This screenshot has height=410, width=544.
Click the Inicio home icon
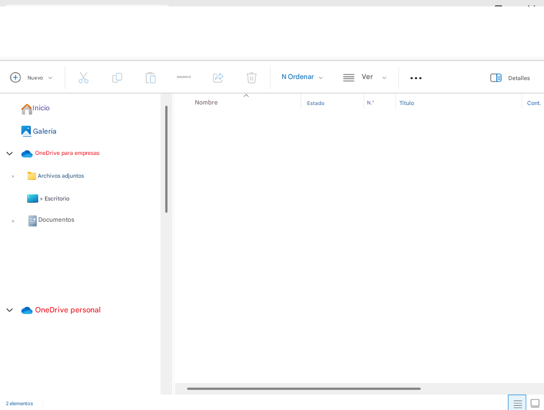[x=26, y=108]
